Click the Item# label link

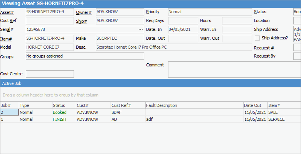pyautogui.click(x=6, y=39)
